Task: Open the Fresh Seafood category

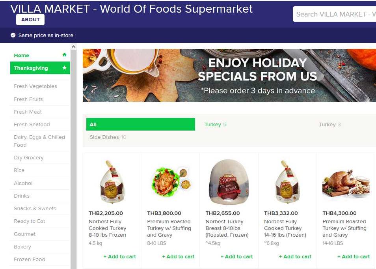Action: point(32,124)
